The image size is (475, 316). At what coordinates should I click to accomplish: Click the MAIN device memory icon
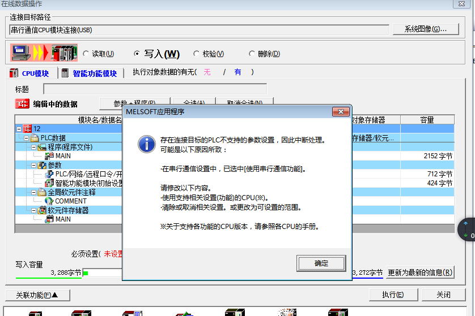pos(49,219)
